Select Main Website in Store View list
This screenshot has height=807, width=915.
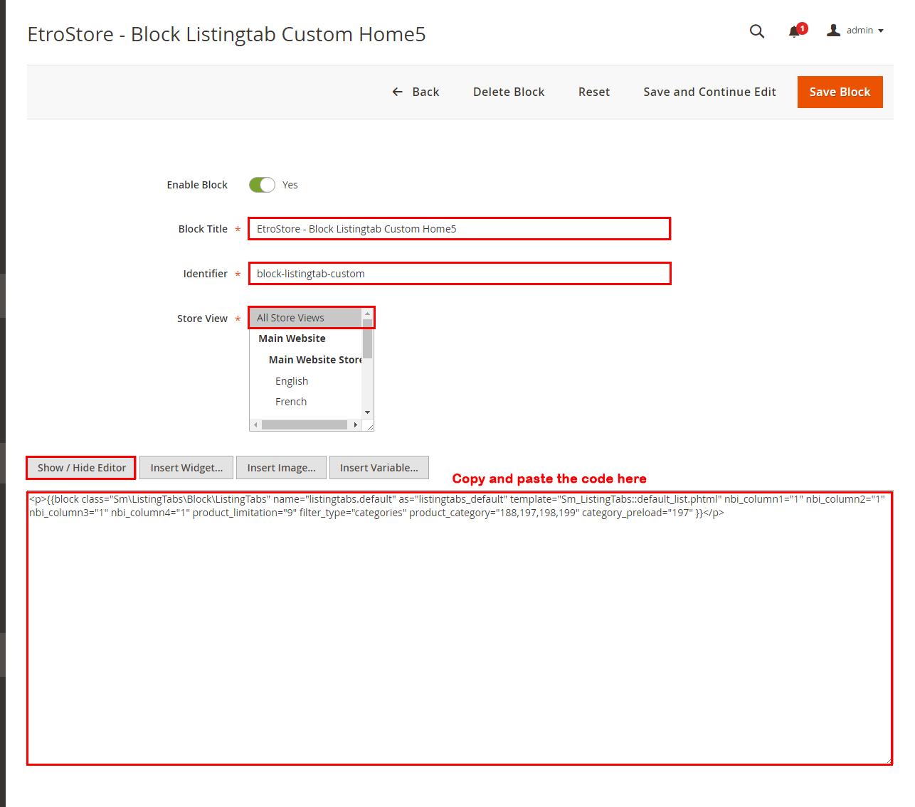[306, 338]
